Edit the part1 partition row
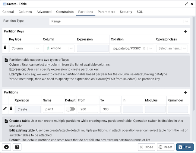 point(5,109)
